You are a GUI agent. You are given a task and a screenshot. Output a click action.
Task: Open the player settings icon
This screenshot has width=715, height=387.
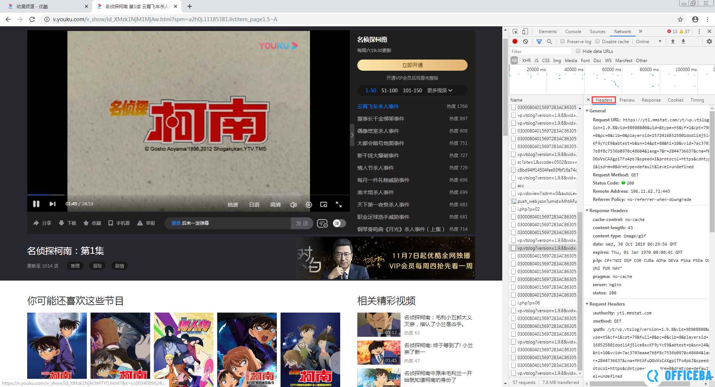(309, 205)
